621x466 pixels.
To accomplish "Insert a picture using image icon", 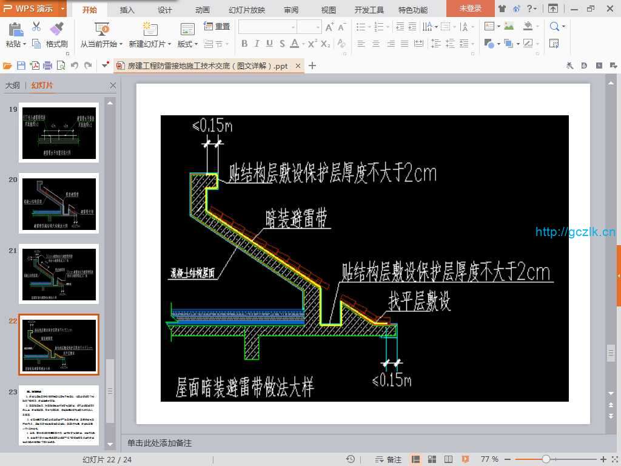I will 509,27.
